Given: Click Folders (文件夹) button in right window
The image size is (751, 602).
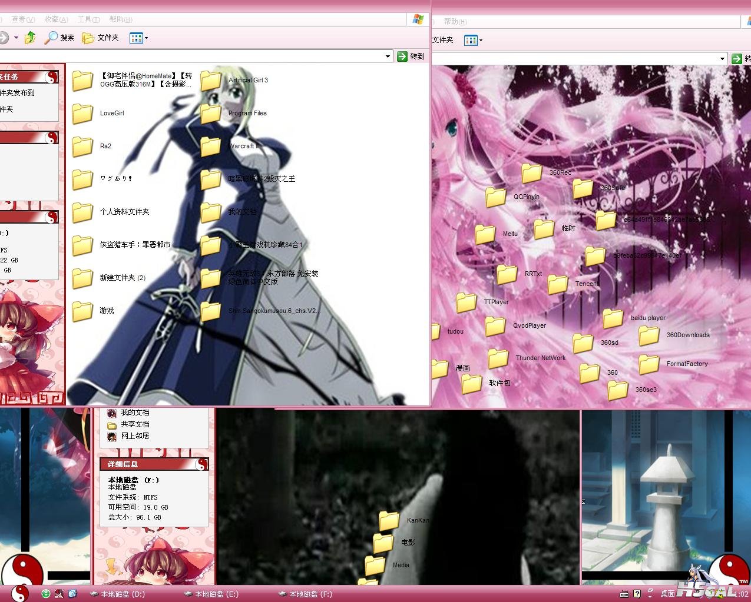Looking at the screenshot, I should [x=442, y=40].
